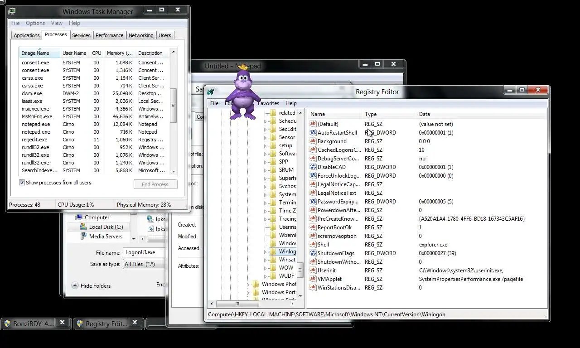Click the Task Manager title bar icon
Screen dimensions: 580x348
[x=12, y=11]
